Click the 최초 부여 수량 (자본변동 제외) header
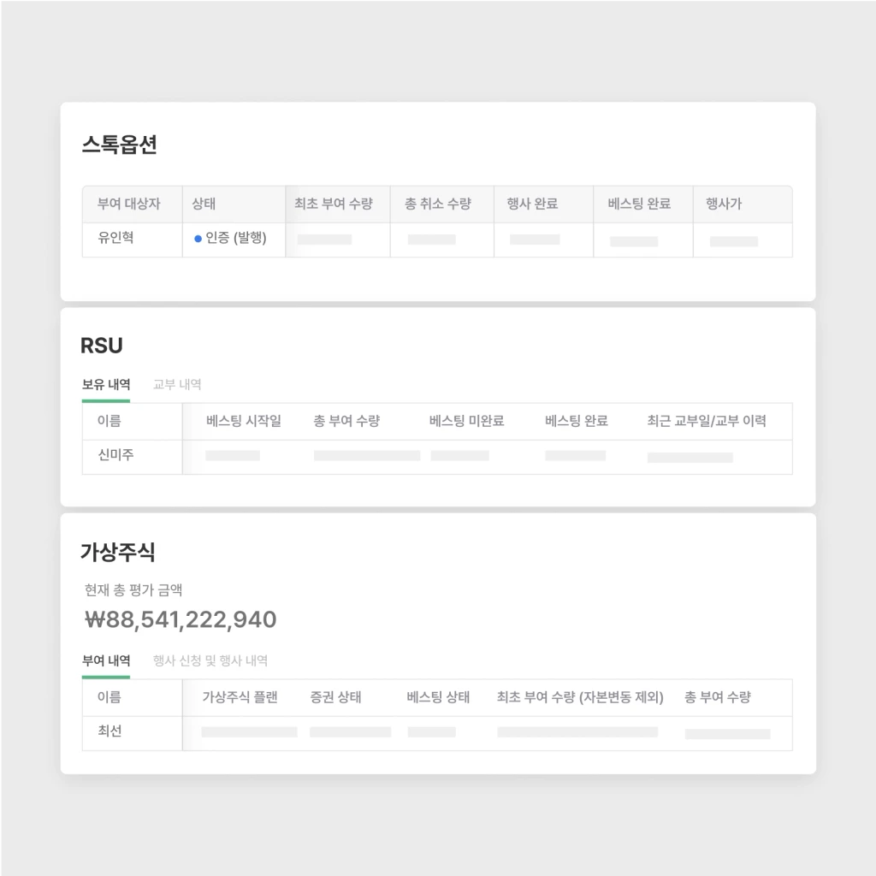The width and height of the screenshot is (876, 876). [580, 697]
